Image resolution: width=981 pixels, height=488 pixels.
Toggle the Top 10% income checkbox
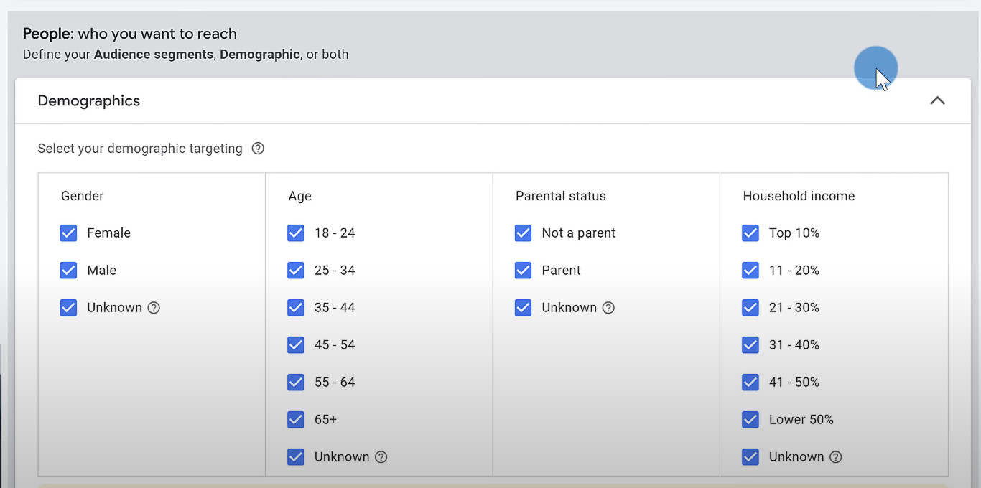(x=750, y=233)
